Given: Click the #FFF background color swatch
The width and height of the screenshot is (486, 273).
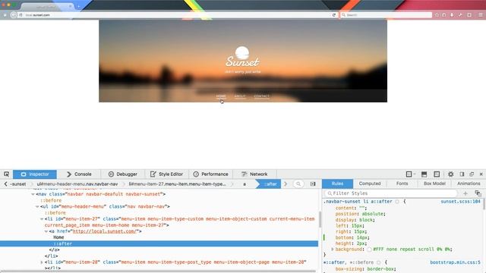Looking at the screenshot, I should coord(369,249).
